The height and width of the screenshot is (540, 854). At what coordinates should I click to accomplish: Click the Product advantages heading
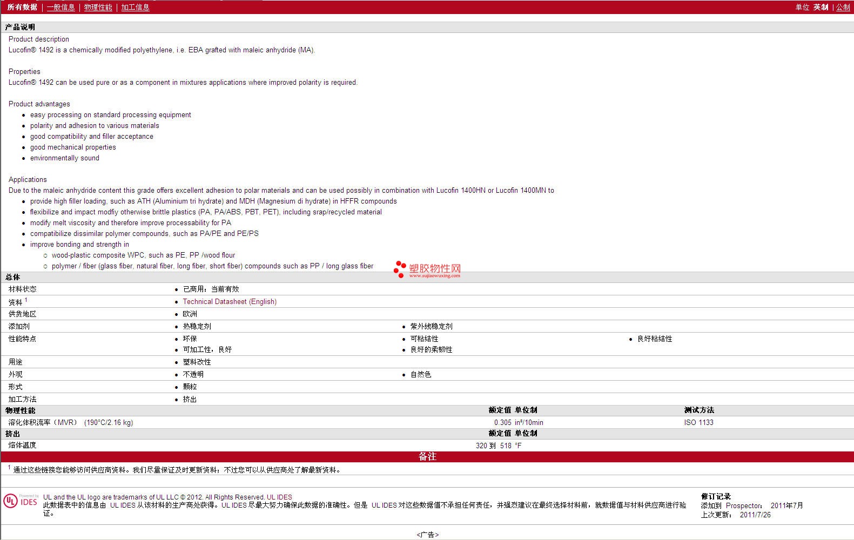pos(39,104)
